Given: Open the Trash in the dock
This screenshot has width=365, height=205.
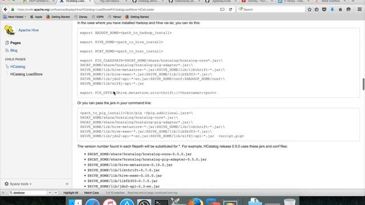Looking at the screenshot, I should 290,202.
